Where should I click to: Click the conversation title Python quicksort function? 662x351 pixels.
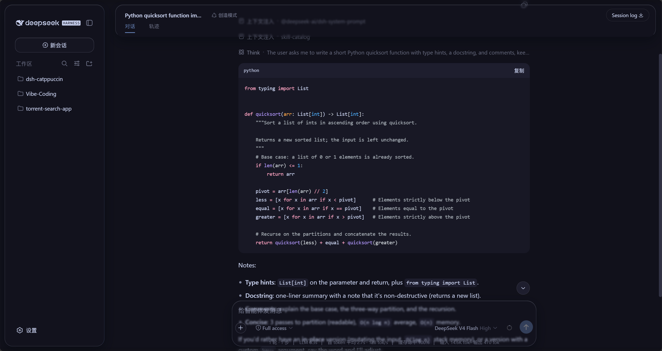[163, 15]
